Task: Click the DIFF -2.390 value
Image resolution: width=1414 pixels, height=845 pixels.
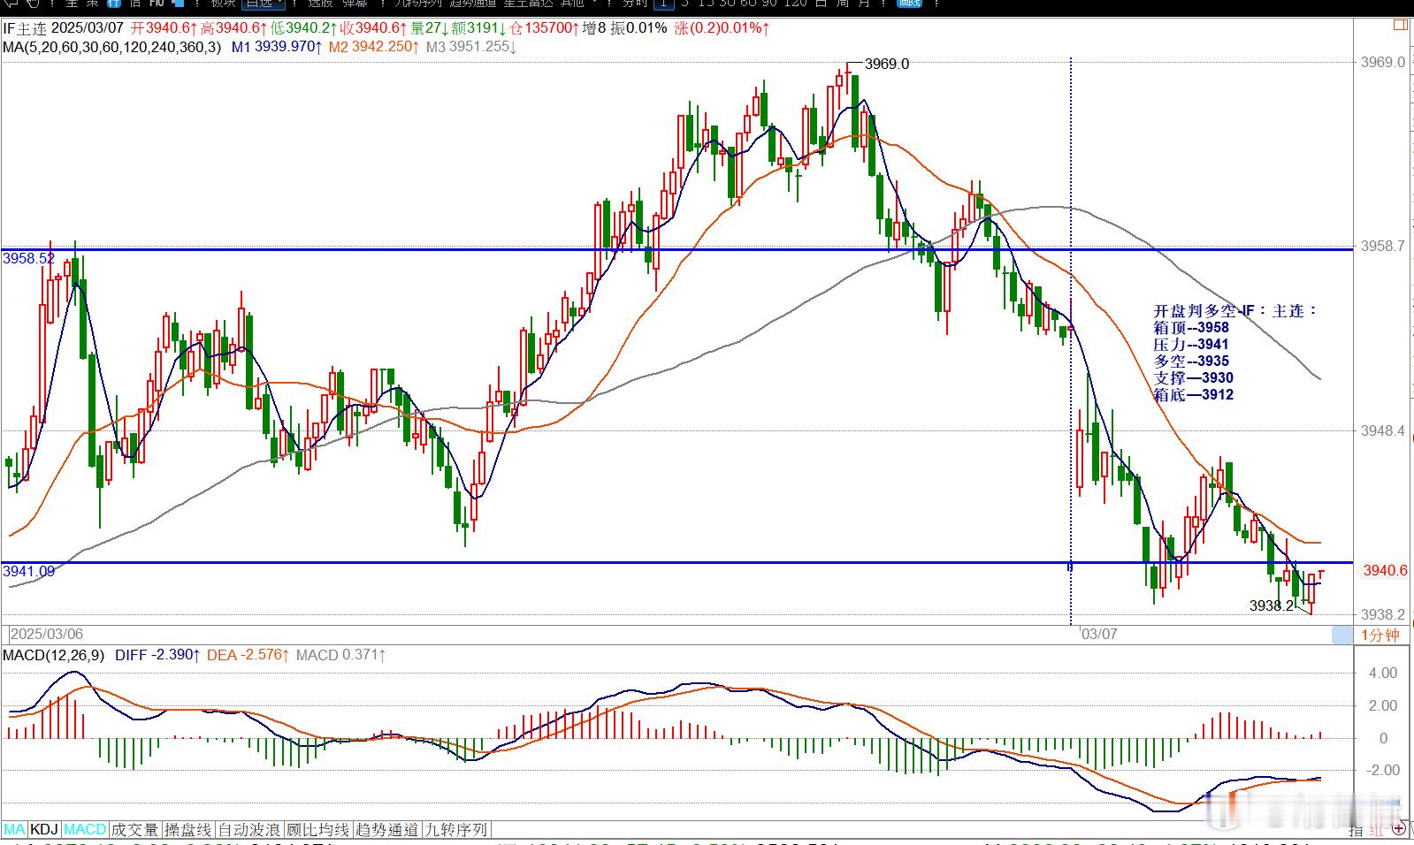Action: click(x=157, y=655)
